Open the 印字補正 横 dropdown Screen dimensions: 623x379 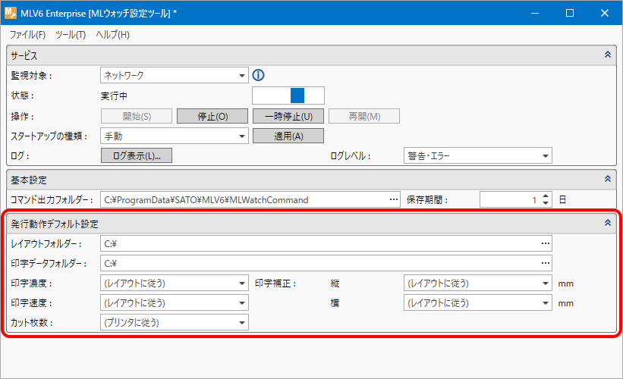coord(477,302)
